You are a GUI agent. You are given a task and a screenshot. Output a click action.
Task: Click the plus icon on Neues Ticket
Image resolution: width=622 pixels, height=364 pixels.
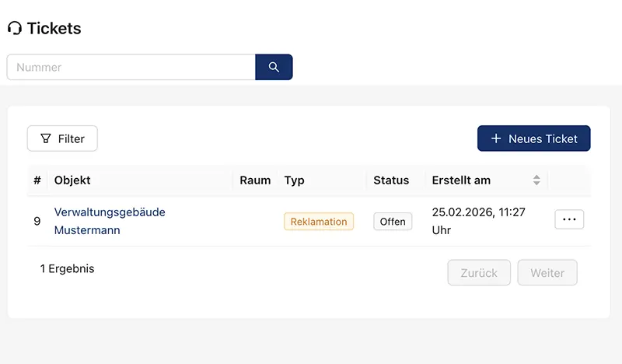[496, 138]
